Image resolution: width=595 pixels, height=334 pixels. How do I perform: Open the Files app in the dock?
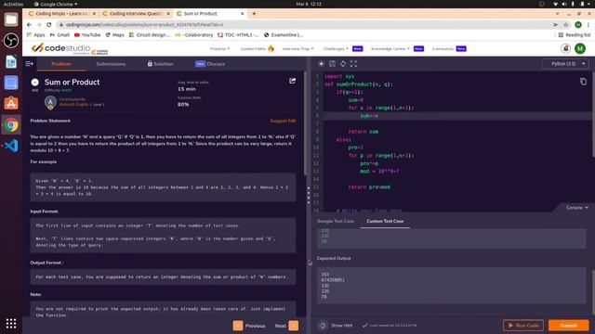click(11, 19)
